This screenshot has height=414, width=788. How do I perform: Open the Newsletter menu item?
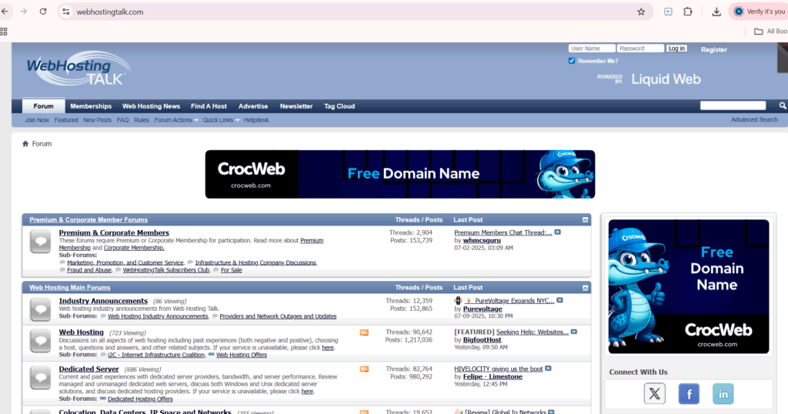click(x=296, y=106)
